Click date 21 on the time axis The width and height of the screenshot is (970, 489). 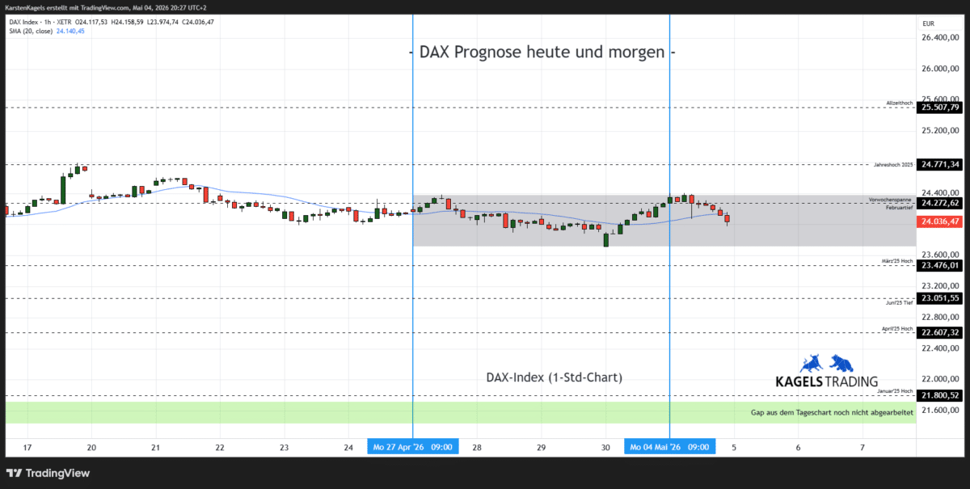point(155,448)
